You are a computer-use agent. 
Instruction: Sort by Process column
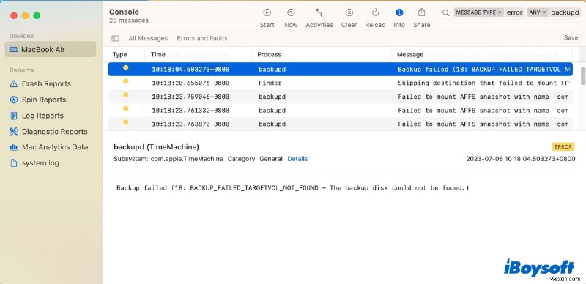coord(269,55)
